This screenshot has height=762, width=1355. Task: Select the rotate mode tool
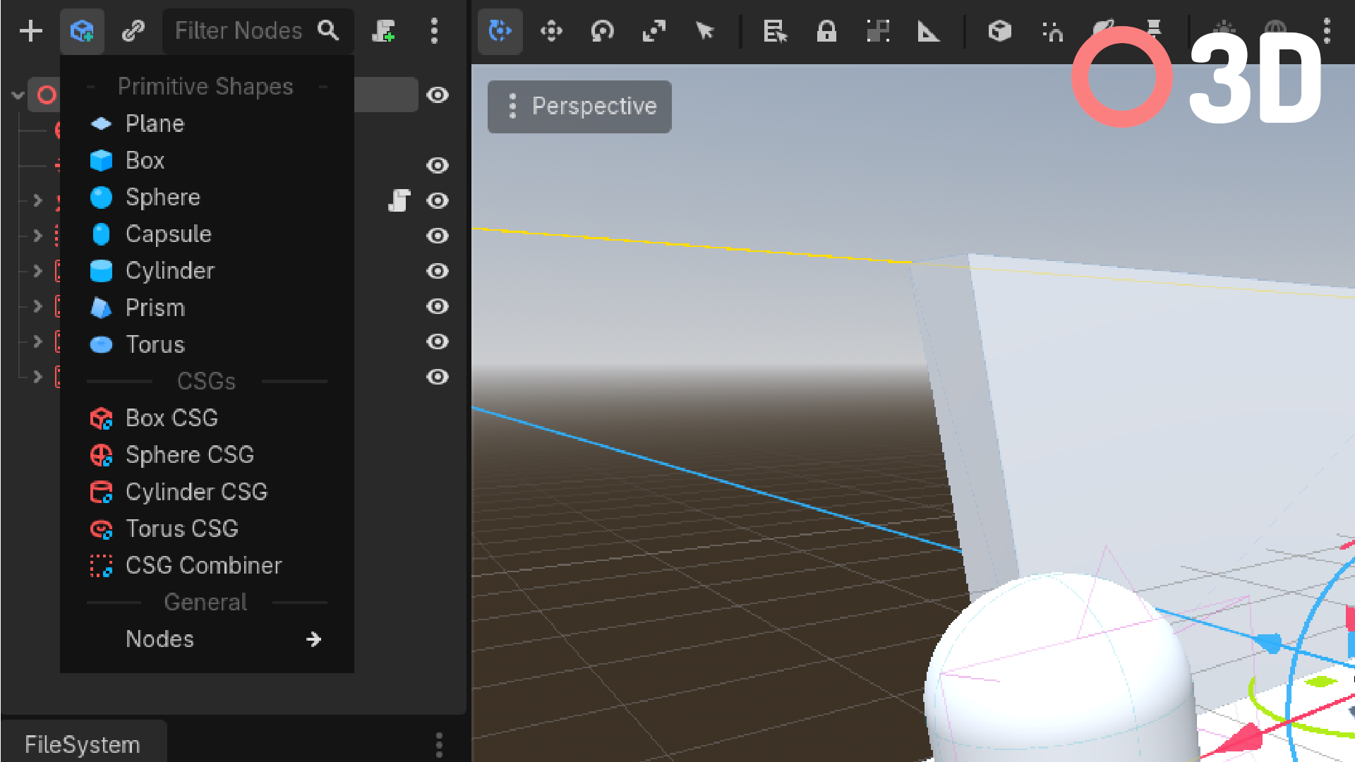(x=602, y=31)
